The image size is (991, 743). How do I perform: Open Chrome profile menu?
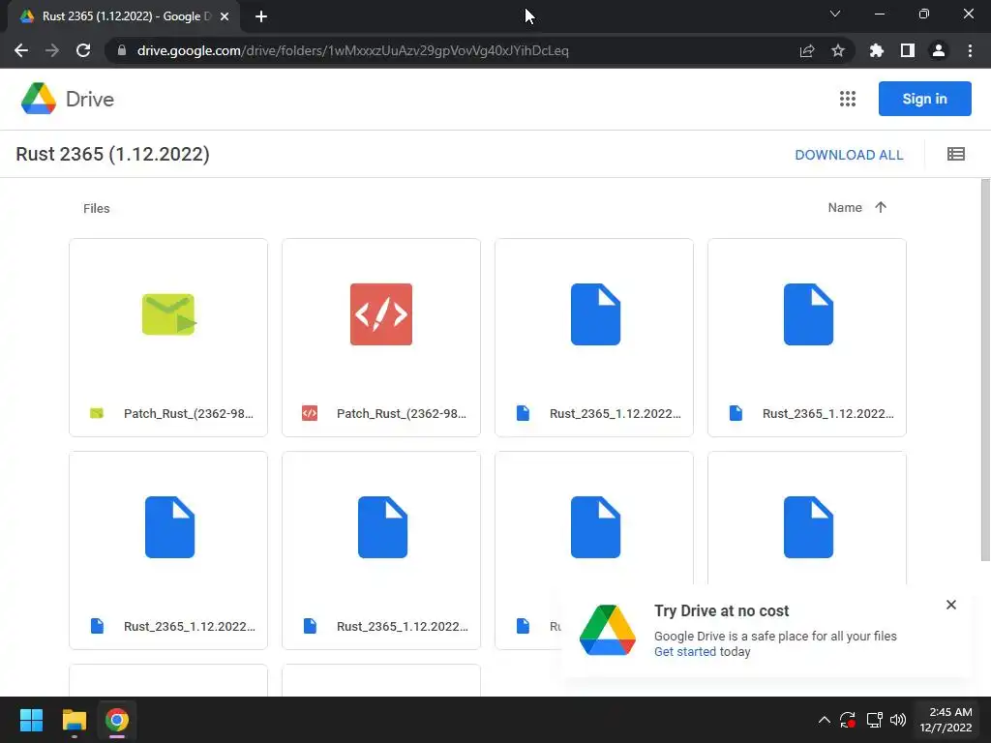click(939, 50)
